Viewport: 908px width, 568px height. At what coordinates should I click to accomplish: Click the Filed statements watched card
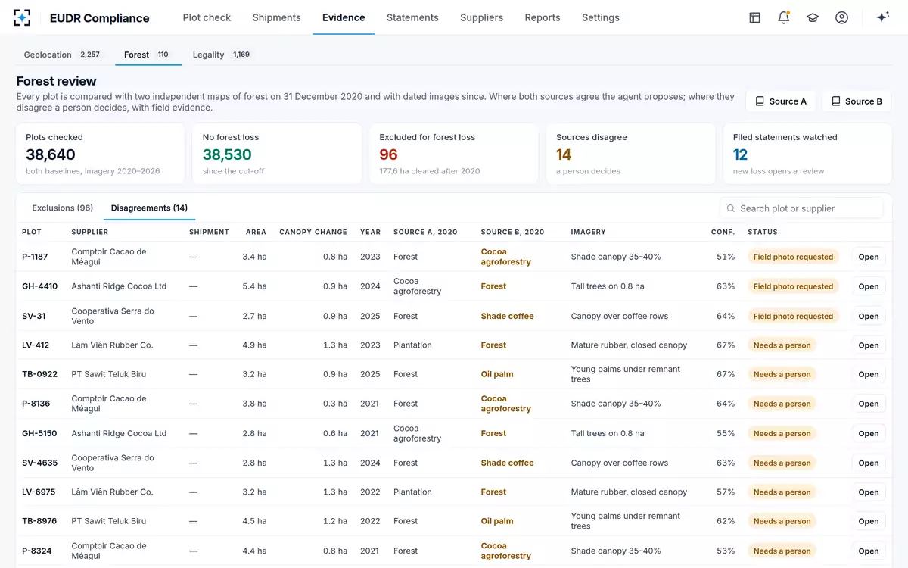[807, 154]
